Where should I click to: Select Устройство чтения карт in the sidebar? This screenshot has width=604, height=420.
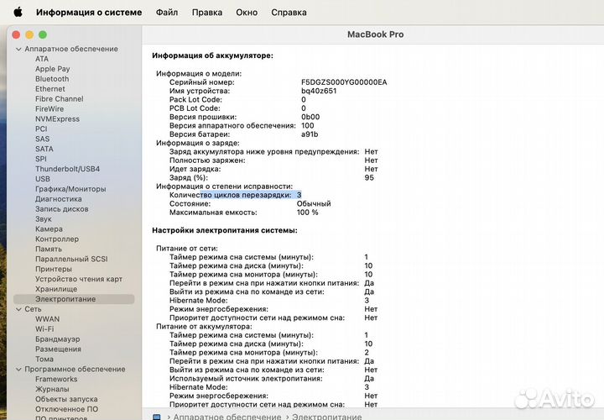point(79,280)
